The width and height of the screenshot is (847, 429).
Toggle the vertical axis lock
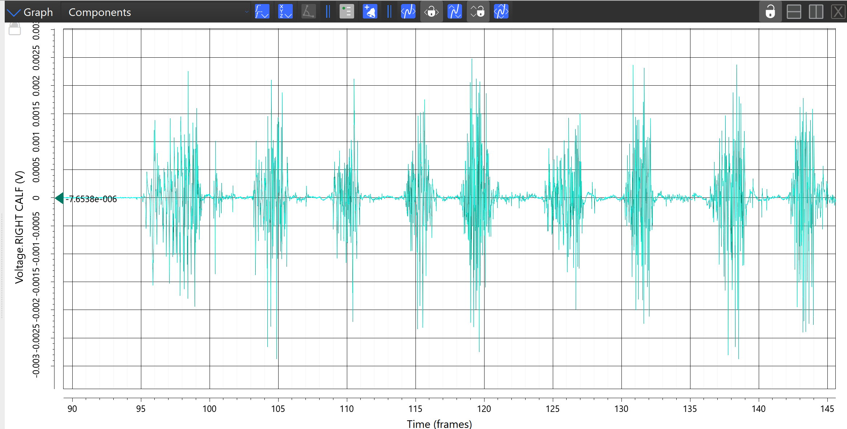(478, 12)
